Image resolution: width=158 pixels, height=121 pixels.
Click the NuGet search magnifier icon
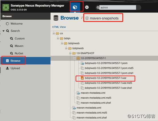[11, 53]
